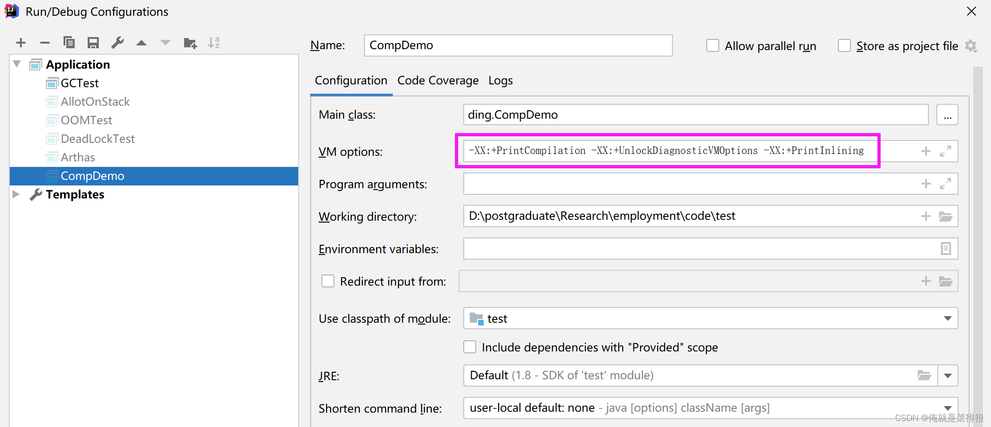The image size is (991, 427).
Task: Remove selected configuration with minus icon
Action: point(45,43)
